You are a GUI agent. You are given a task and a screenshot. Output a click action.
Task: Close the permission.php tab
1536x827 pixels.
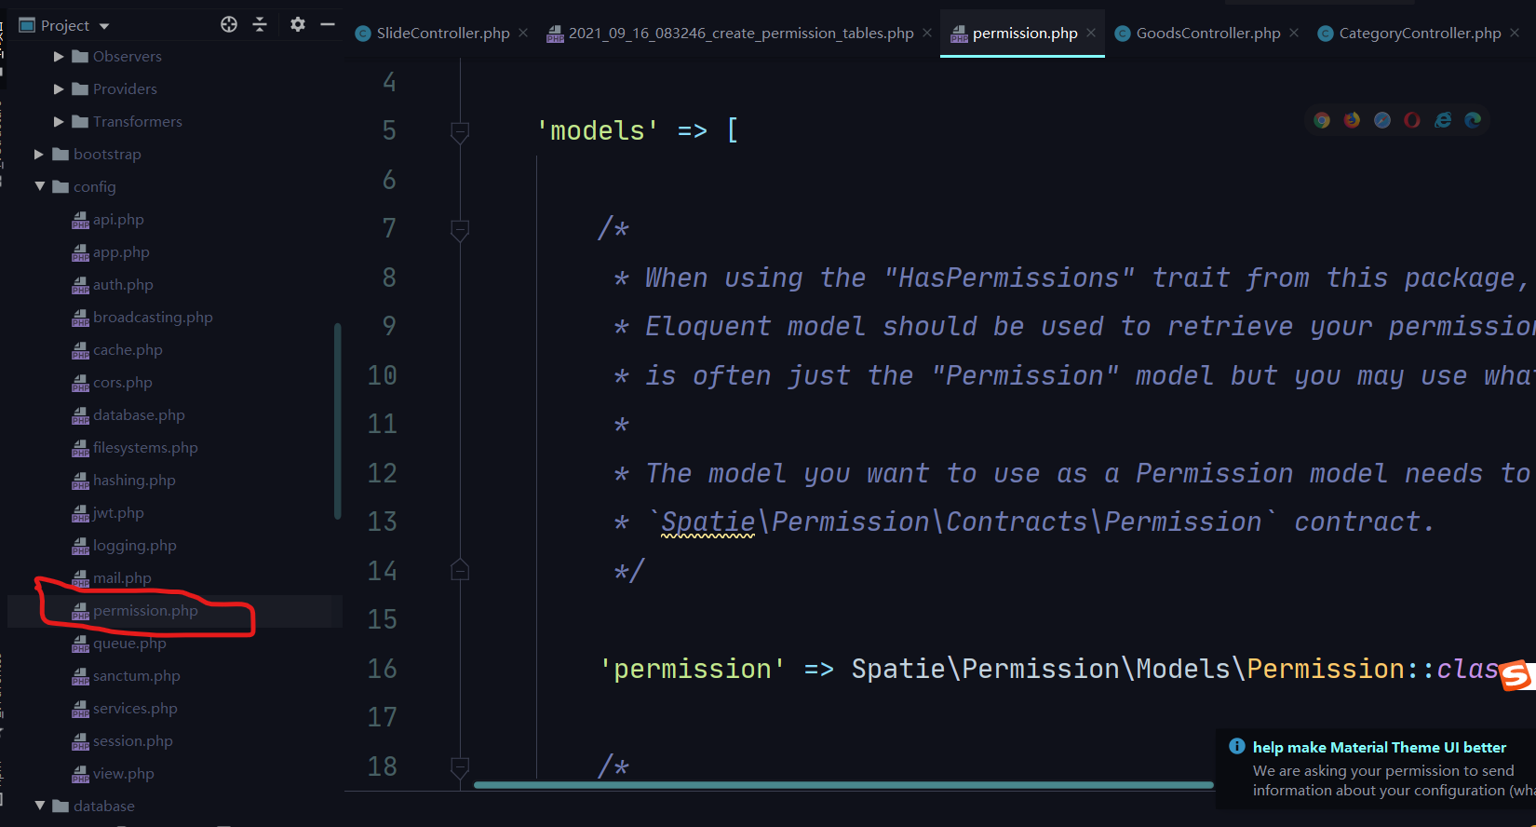1091,33
